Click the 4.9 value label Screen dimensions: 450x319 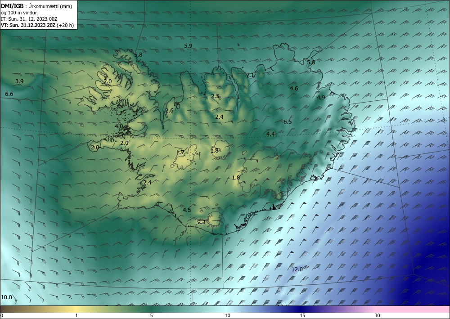coord(321,98)
